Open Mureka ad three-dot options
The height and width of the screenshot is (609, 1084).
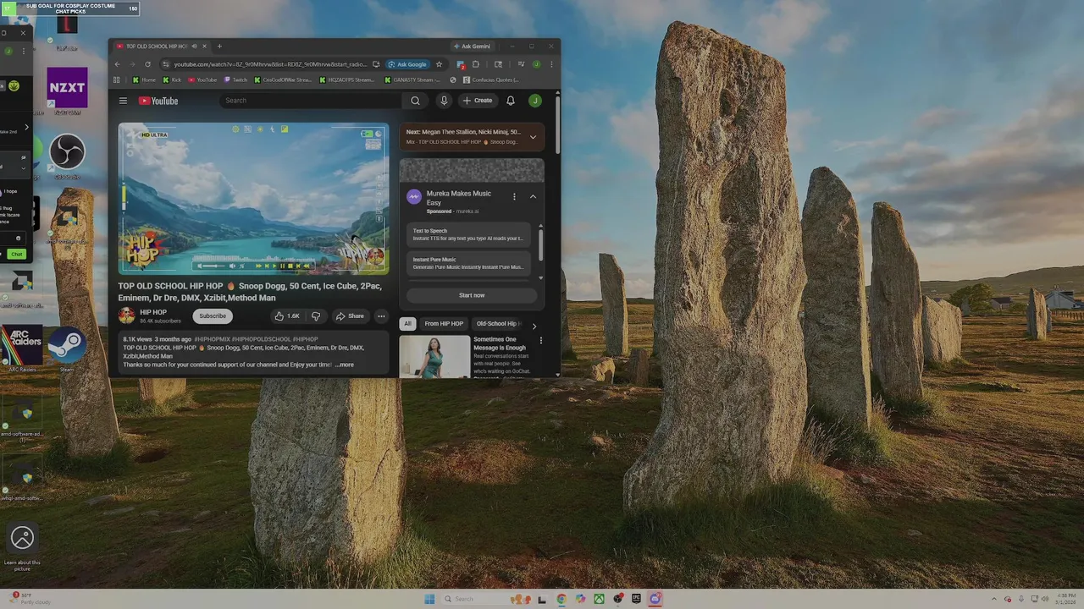tap(514, 196)
